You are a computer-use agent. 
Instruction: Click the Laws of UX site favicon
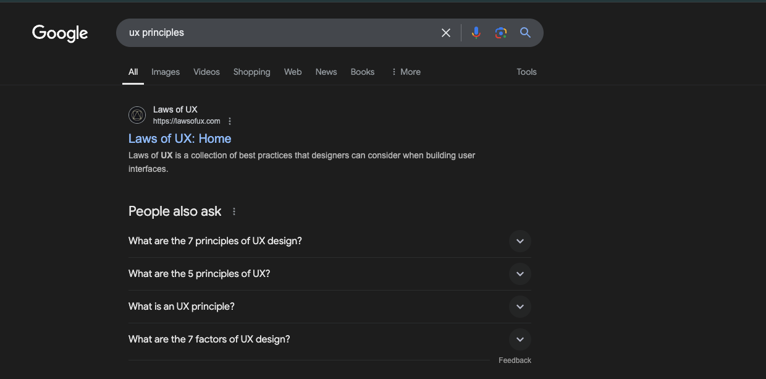(x=137, y=115)
